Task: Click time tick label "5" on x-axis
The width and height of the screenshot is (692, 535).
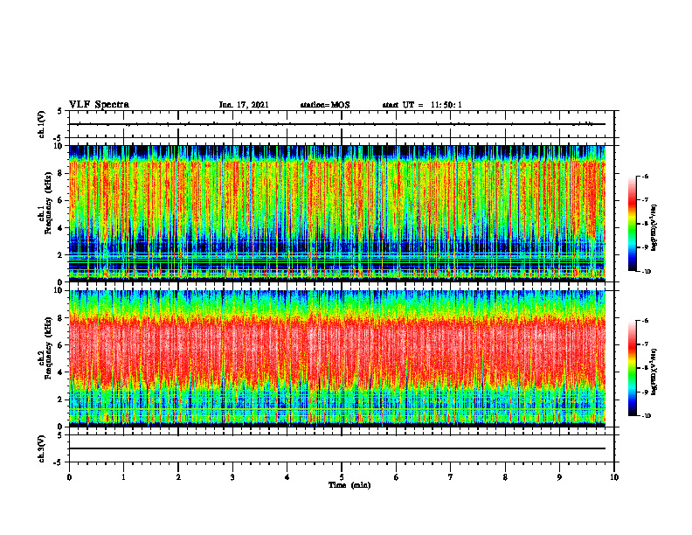Action: coord(342,477)
